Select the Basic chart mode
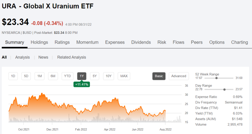 click(x=159, y=76)
